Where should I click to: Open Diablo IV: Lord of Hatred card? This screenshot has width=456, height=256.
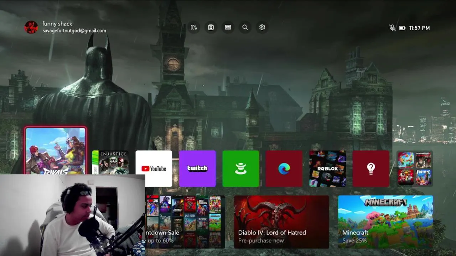(281, 222)
